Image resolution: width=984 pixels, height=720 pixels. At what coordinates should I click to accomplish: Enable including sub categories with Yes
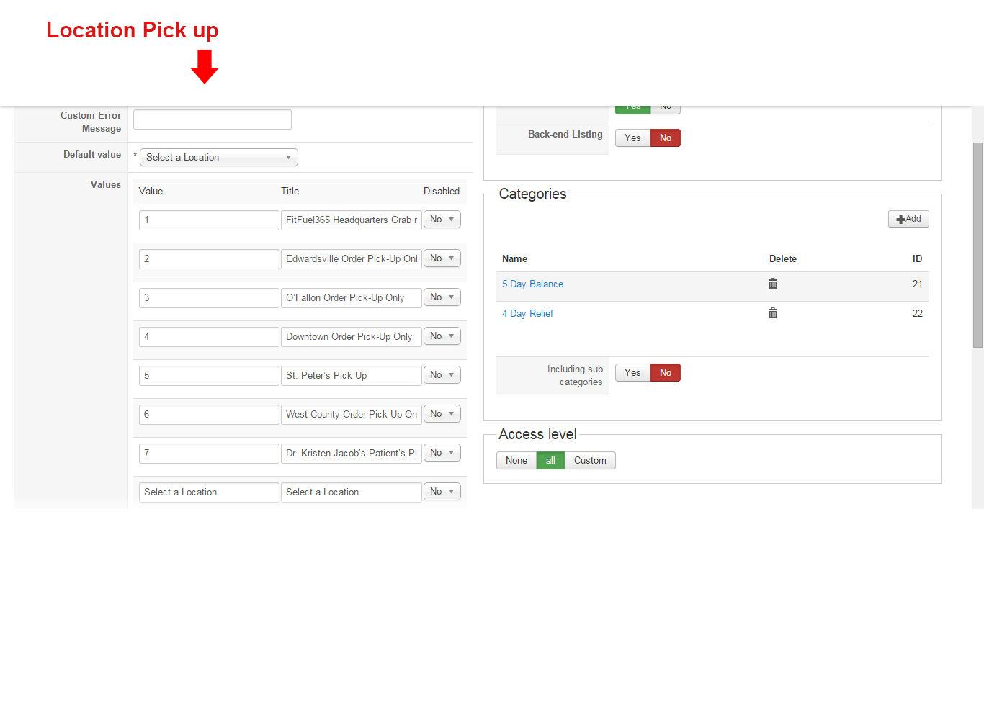(x=632, y=373)
